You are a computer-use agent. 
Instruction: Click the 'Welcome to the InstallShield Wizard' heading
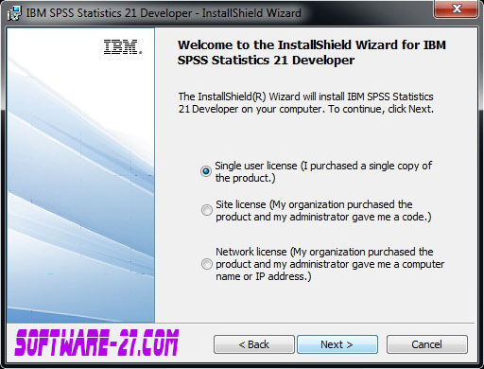pos(312,52)
